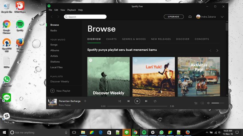Show next playlists in carousel
Screen dimensions: 243x136
click(217, 50)
